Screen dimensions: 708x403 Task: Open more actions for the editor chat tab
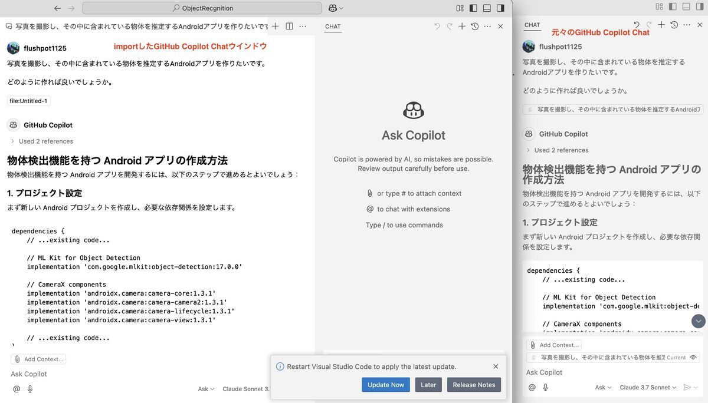(x=303, y=27)
